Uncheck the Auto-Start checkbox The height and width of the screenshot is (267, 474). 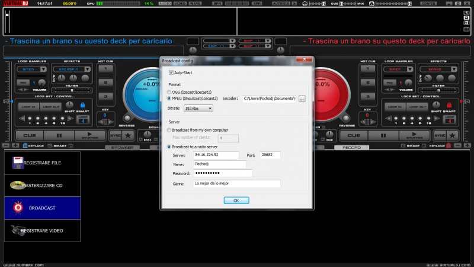[x=171, y=72]
